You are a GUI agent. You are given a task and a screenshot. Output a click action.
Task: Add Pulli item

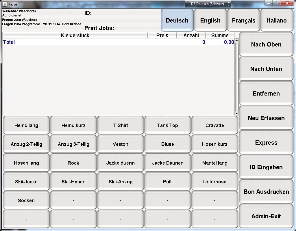click(x=168, y=182)
